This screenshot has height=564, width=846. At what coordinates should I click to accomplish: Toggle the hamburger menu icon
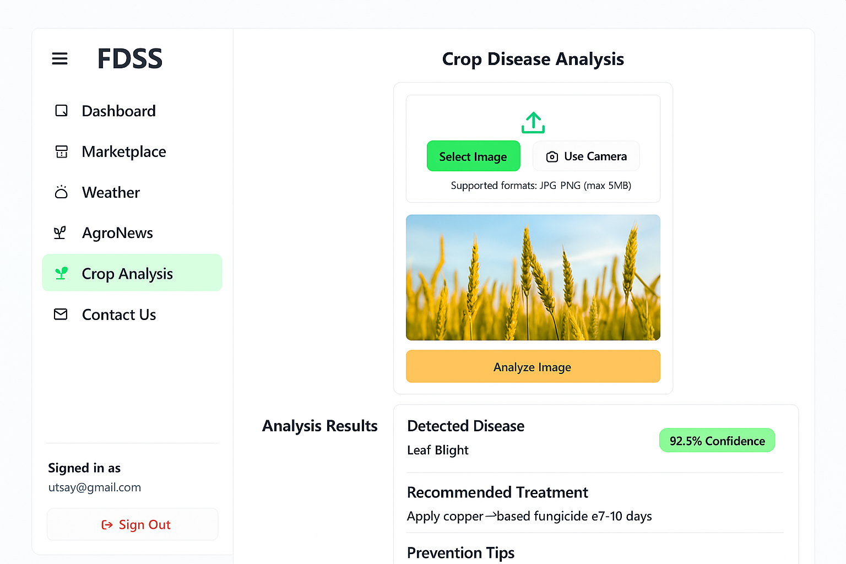point(59,58)
